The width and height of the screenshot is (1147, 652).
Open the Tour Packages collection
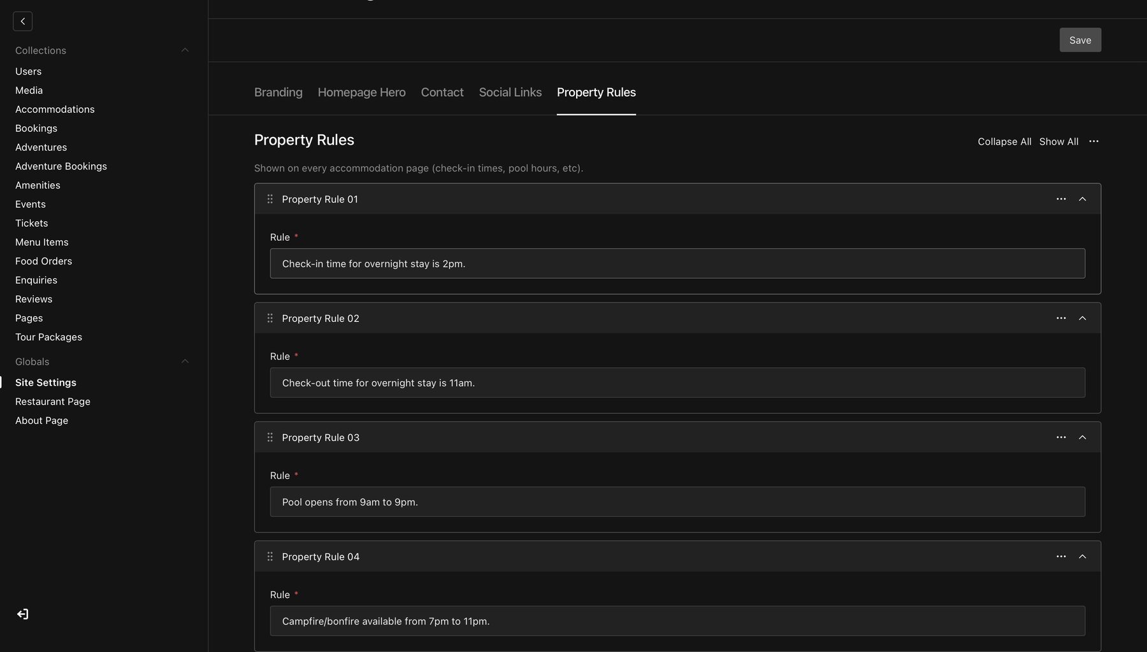(x=48, y=337)
